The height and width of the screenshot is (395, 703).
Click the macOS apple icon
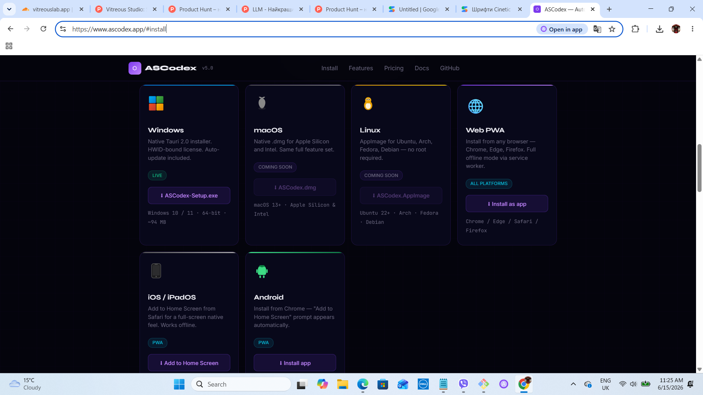tap(262, 103)
